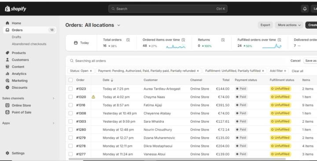This screenshot has width=317, height=161.
Task: Toggle the select-all orders checkbox
Action: [x=70, y=80]
